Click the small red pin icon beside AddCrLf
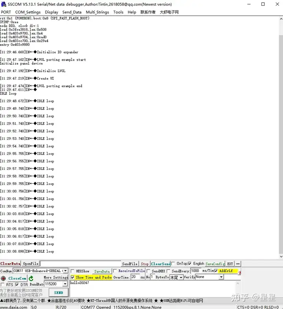283x309 pixels. pos(240,273)
